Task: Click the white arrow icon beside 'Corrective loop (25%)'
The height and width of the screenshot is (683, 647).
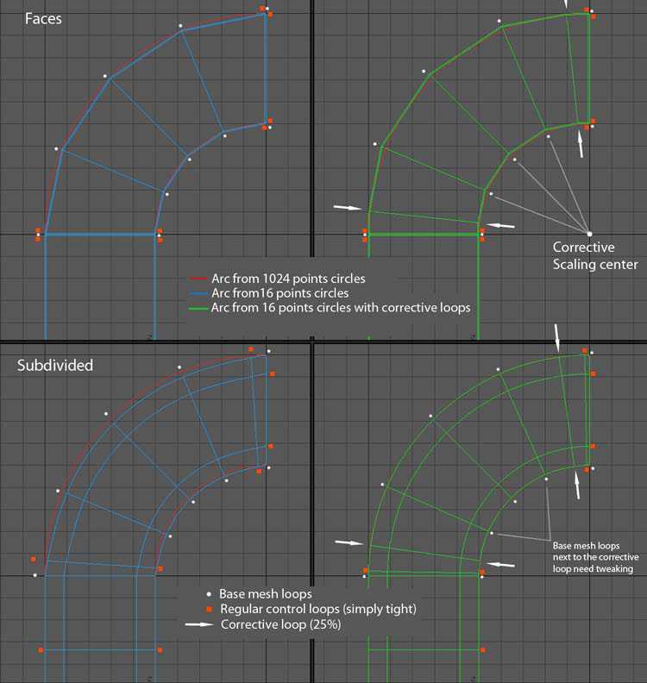Action: tap(199, 624)
